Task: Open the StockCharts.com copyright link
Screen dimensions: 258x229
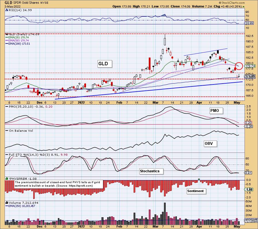Action: [x=232, y=3]
